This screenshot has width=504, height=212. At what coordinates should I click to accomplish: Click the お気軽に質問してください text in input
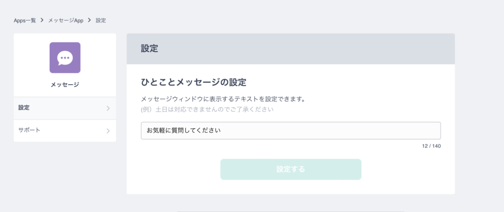pos(184,131)
